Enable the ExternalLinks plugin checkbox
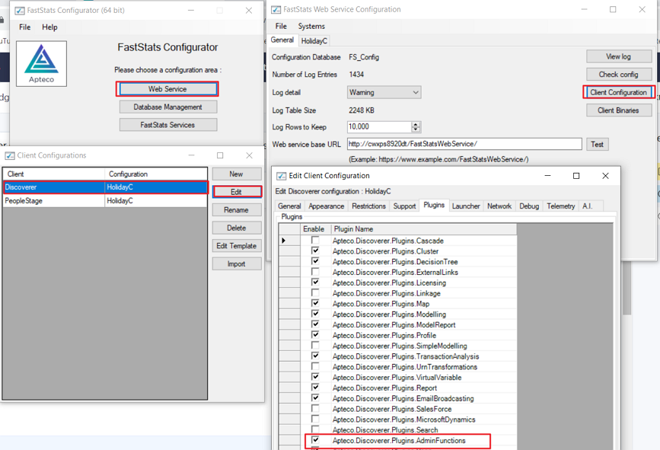 click(315, 272)
